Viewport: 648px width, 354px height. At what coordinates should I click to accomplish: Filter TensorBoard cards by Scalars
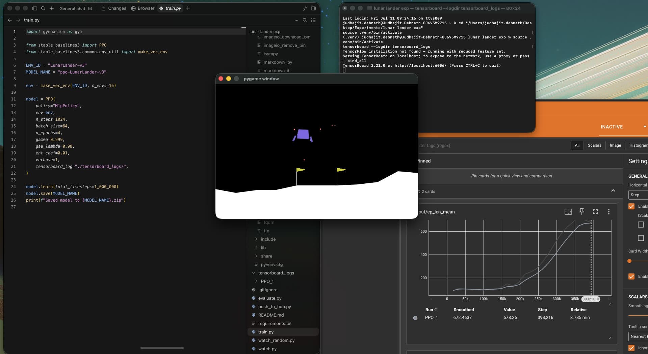click(594, 145)
